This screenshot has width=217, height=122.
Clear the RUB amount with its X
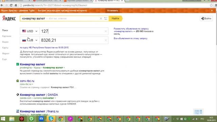click(x=105, y=40)
